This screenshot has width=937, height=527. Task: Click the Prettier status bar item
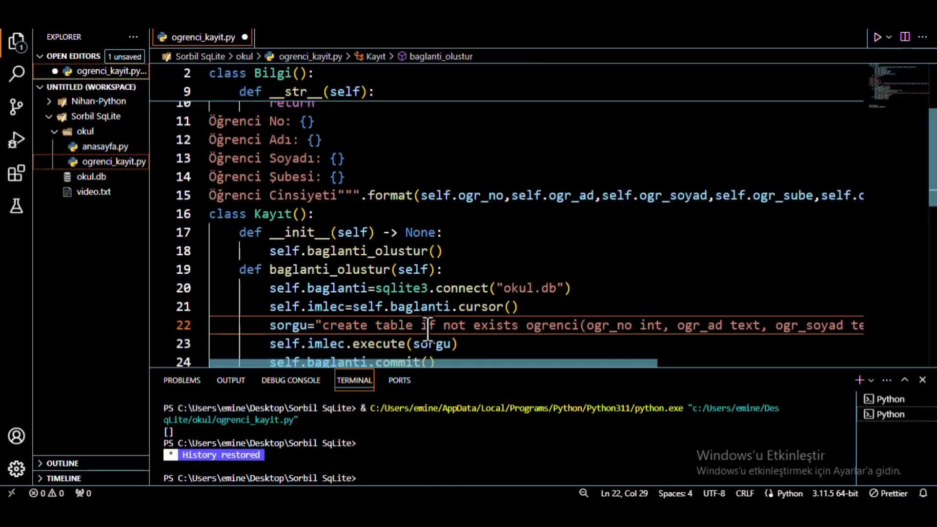888,493
